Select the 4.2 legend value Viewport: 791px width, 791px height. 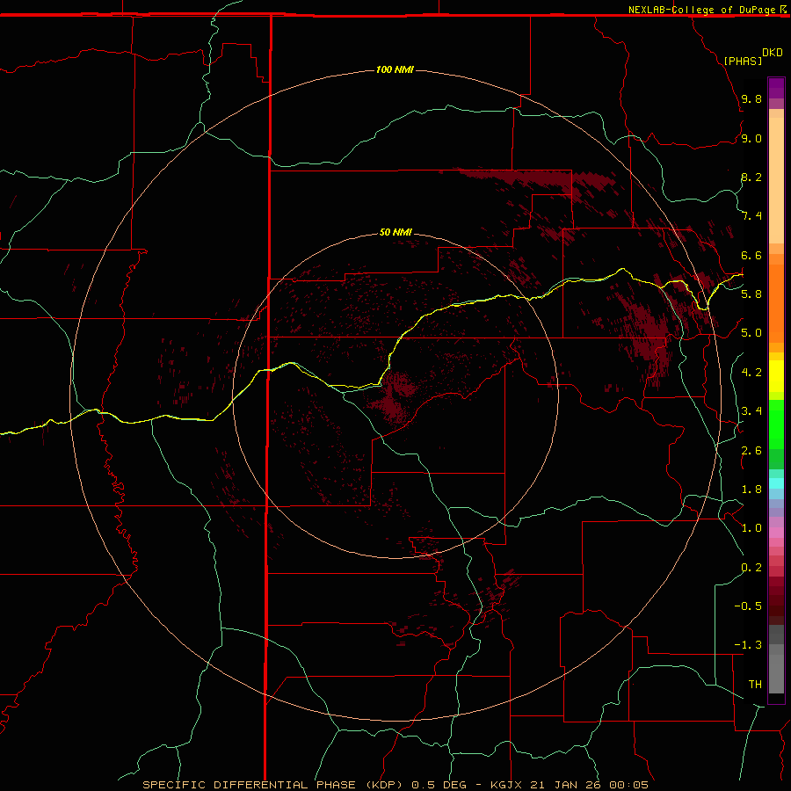(x=751, y=373)
